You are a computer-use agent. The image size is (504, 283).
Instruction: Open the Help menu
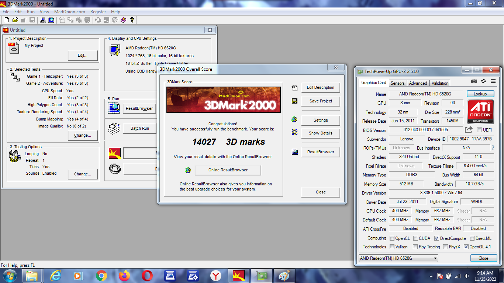[x=116, y=12]
